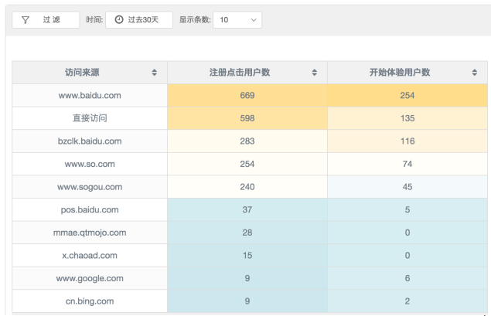Click the 时间: label
Image resolution: width=491 pixels, height=316 pixels.
click(x=94, y=20)
